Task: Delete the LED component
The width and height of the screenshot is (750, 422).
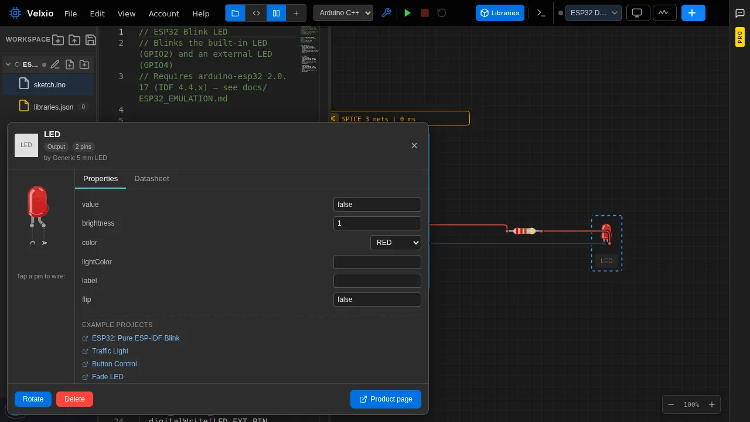Action: coord(74,399)
